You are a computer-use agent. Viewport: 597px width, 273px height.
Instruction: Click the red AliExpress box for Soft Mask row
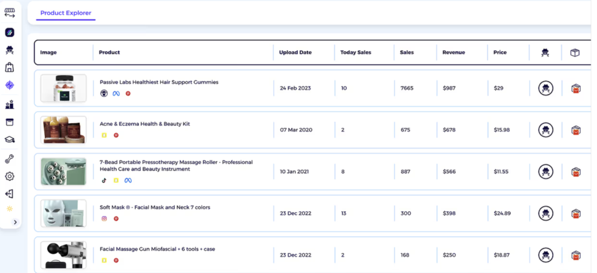(576, 213)
